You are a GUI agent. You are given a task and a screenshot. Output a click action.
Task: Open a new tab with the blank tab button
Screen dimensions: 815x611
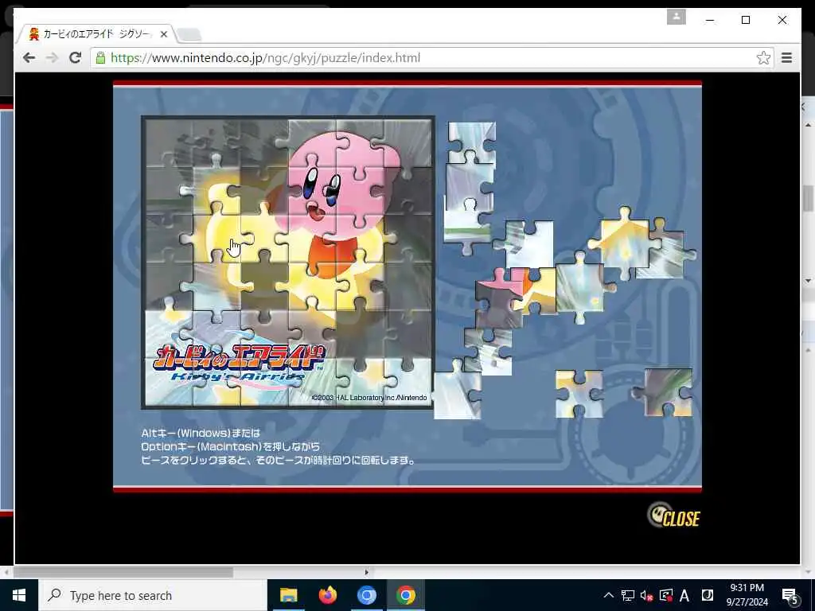(x=189, y=35)
